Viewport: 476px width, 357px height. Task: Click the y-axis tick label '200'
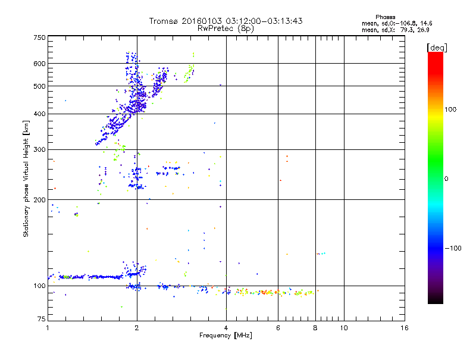pyautogui.click(x=40, y=200)
